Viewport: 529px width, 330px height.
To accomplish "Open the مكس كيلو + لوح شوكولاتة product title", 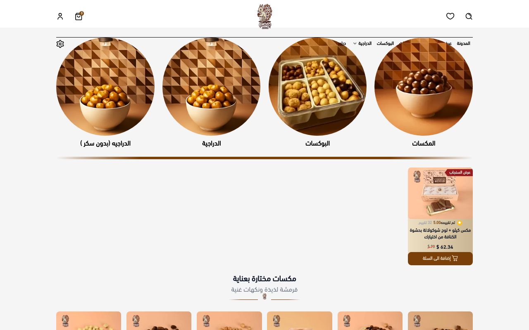I will pos(440,233).
